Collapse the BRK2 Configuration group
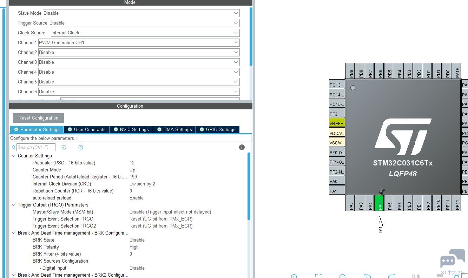 (x=14, y=275)
